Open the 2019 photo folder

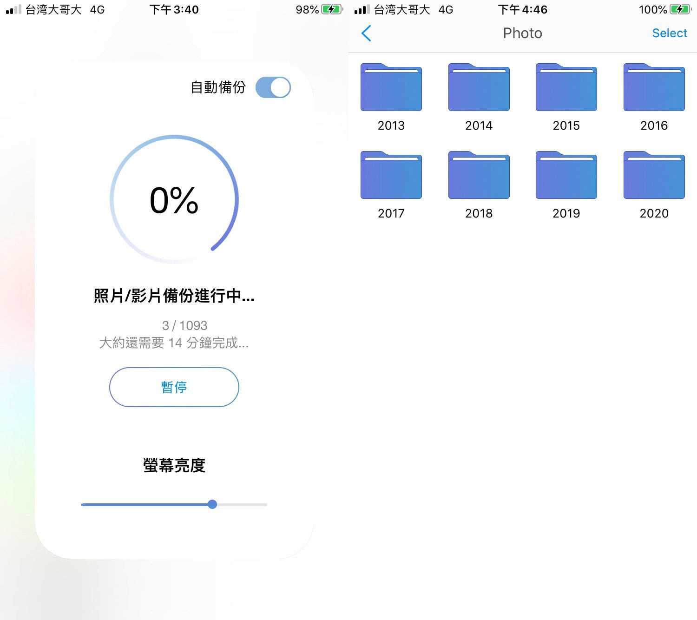(x=566, y=175)
